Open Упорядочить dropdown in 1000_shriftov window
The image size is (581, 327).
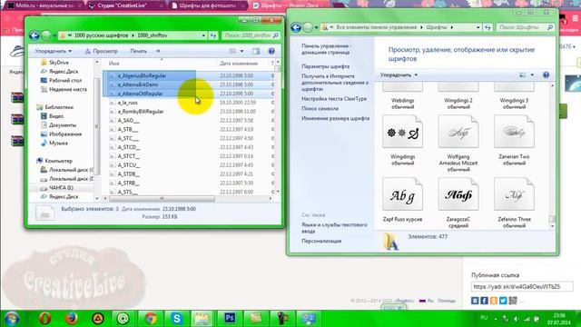(54, 51)
